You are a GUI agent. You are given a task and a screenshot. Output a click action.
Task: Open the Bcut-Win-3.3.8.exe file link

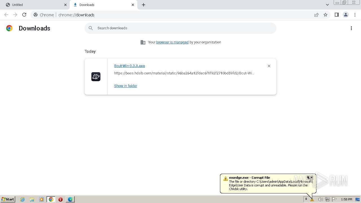[129, 66]
